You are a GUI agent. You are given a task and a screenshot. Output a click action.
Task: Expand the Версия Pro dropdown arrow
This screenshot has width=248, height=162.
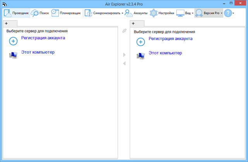[x=221, y=13]
